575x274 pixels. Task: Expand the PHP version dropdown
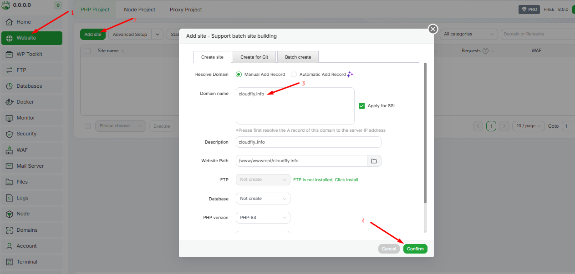coord(263,218)
